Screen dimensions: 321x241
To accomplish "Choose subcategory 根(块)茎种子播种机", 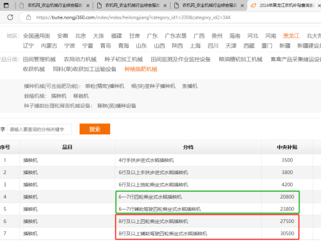I will tap(153, 86).
